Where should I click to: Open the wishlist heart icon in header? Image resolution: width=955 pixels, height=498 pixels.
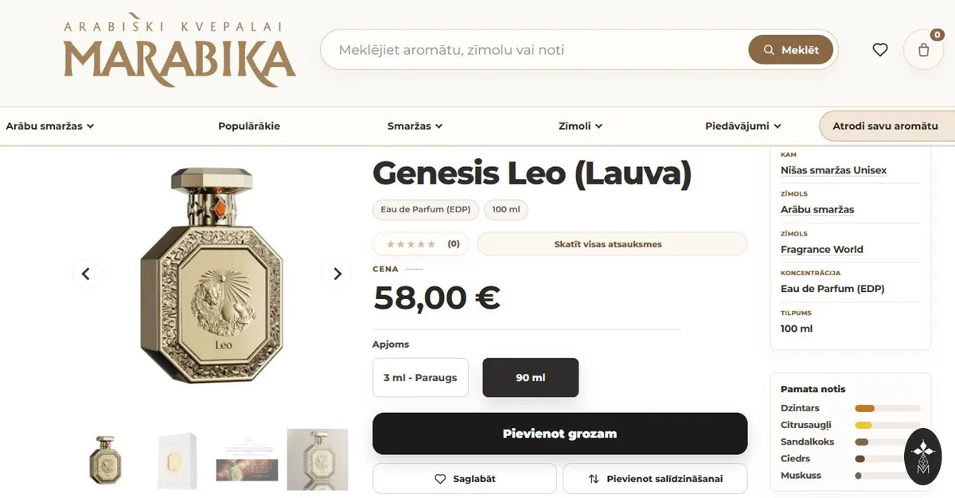click(x=879, y=49)
